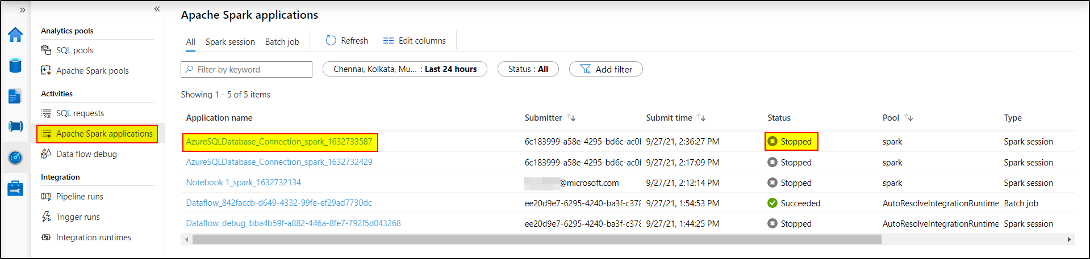Image resolution: width=1090 pixels, height=259 pixels.
Task: Open SQL pools under Analytics pools
Action: (x=74, y=50)
